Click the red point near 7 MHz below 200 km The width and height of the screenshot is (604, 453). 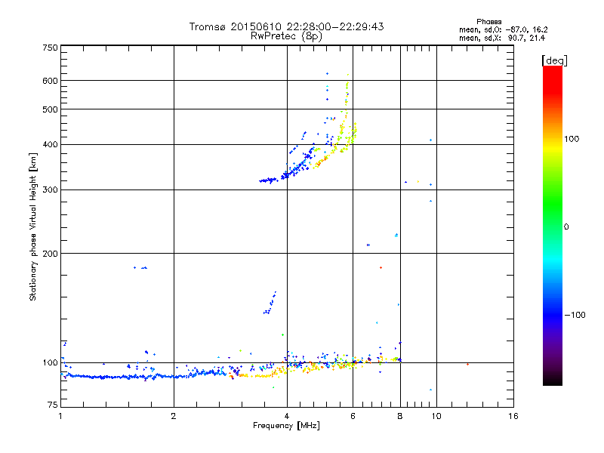[381, 267]
